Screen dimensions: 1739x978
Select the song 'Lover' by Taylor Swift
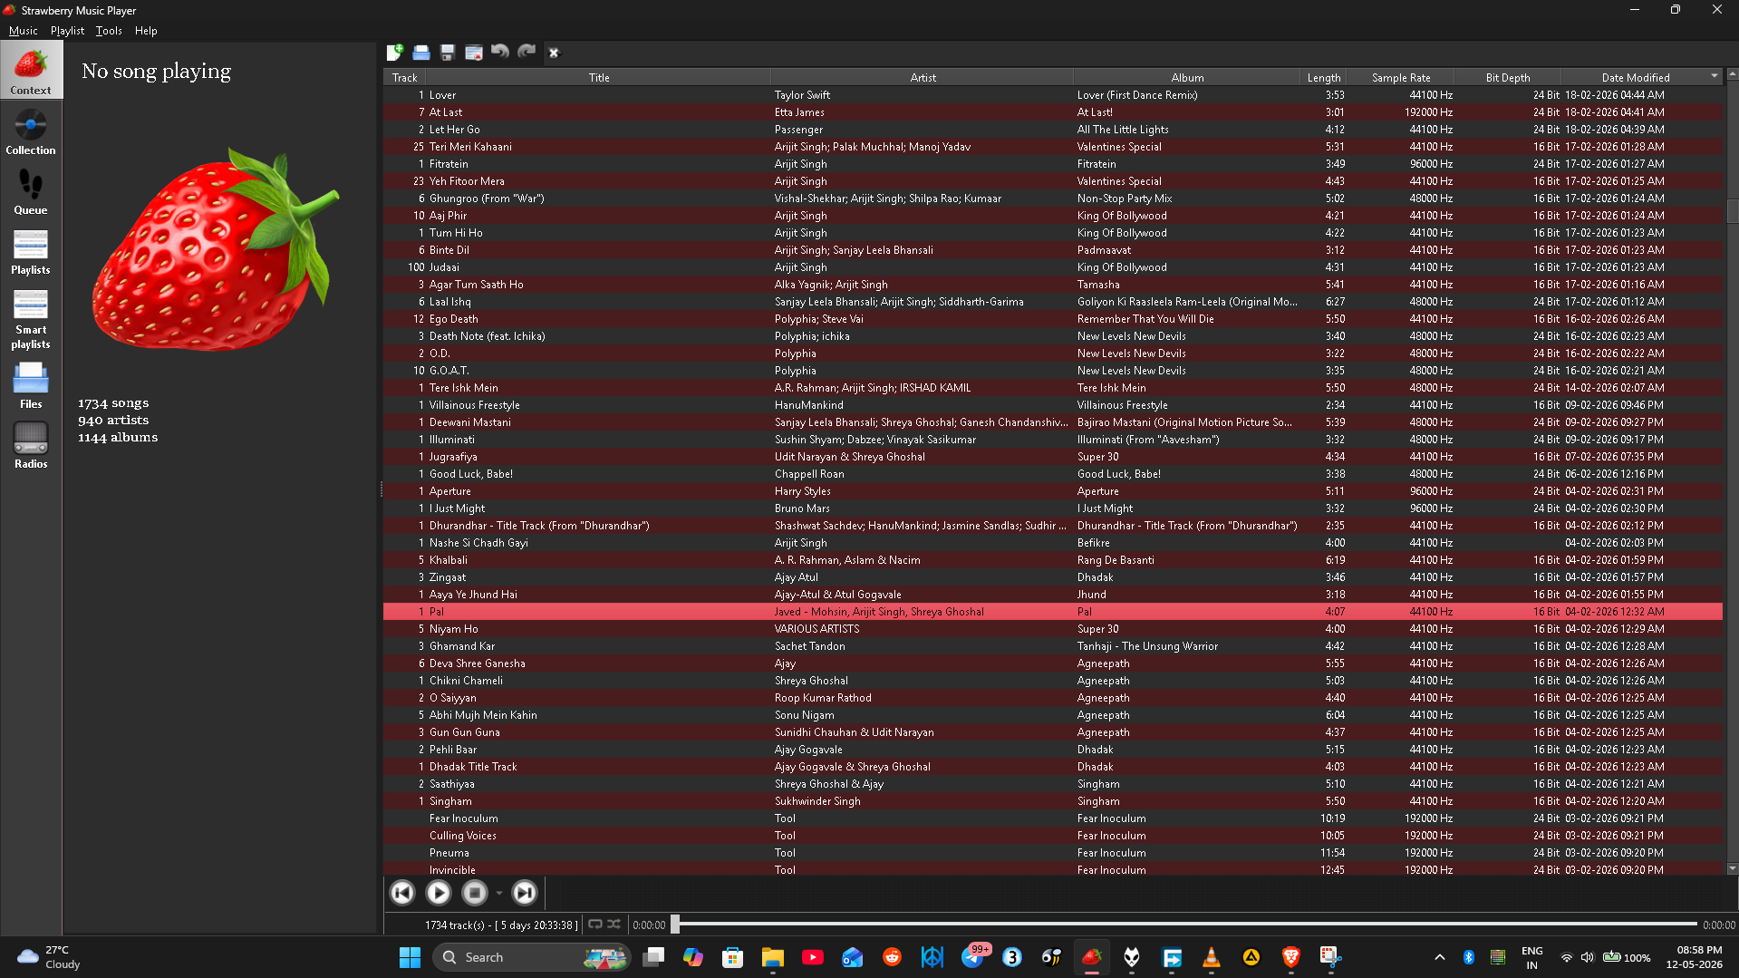[x=1053, y=95]
